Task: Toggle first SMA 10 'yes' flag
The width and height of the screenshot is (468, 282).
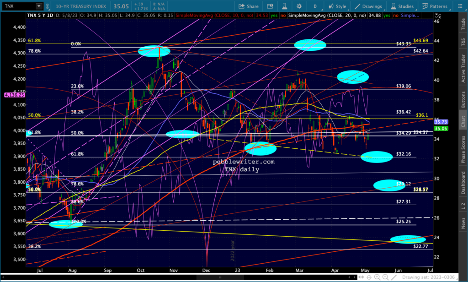Action: (x=274, y=15)
